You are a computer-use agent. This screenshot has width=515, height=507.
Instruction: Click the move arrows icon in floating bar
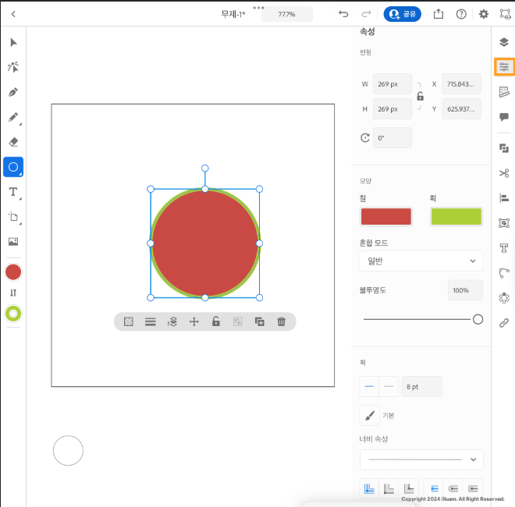point(194,321)
